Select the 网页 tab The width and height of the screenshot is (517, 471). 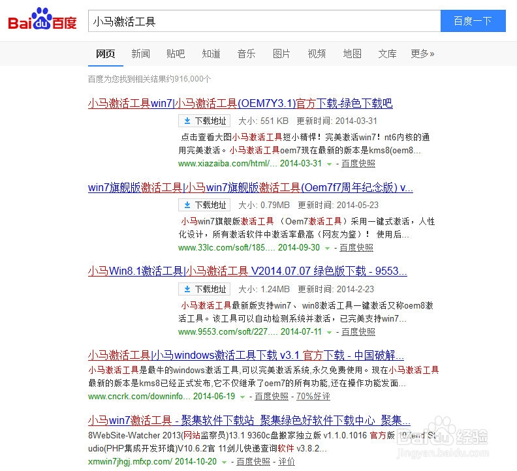coord(106,53)
